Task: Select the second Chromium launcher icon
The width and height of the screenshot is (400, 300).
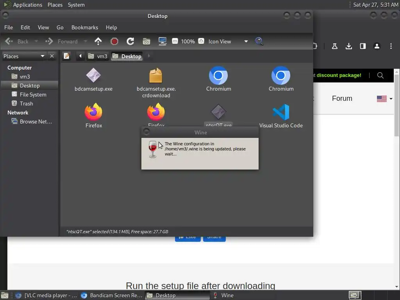Action: tap(281, 75)
